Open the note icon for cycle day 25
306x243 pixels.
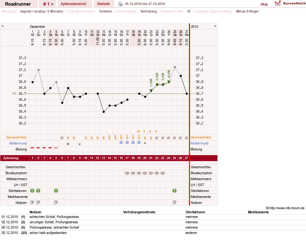point(174,203)
